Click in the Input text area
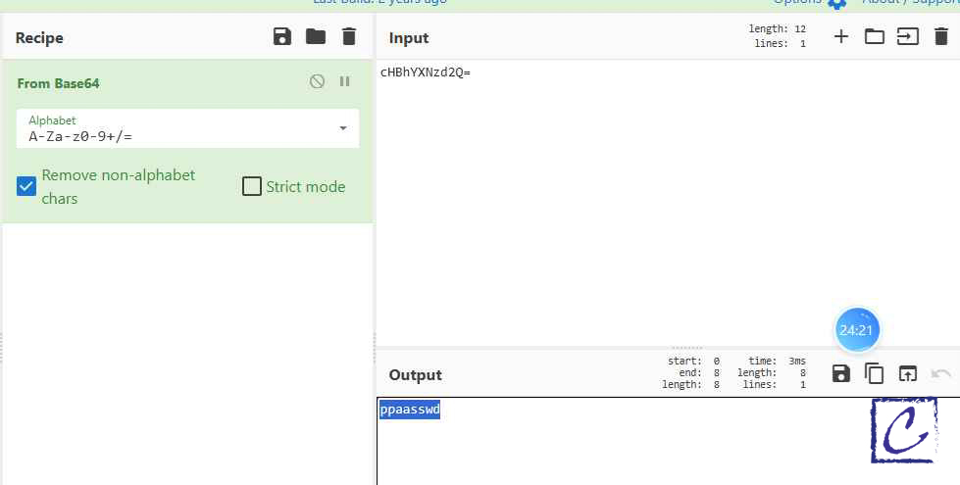The width and height of the screenshot is (960, 485). point(667,196)
